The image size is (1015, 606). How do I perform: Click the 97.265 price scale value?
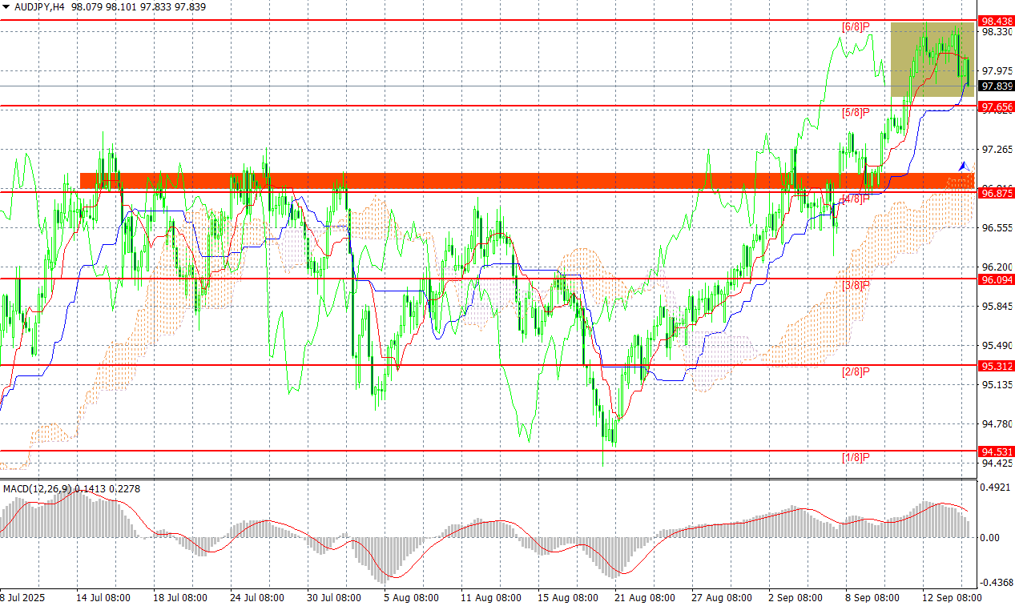(x=996, y=150)
